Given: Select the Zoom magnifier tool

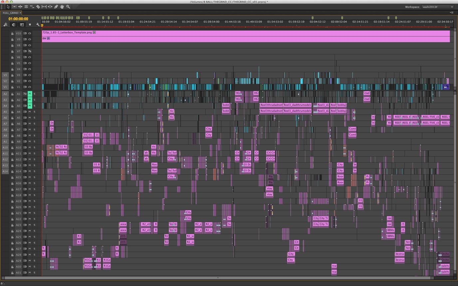Looking at the screenshot, I should point(68,7).
